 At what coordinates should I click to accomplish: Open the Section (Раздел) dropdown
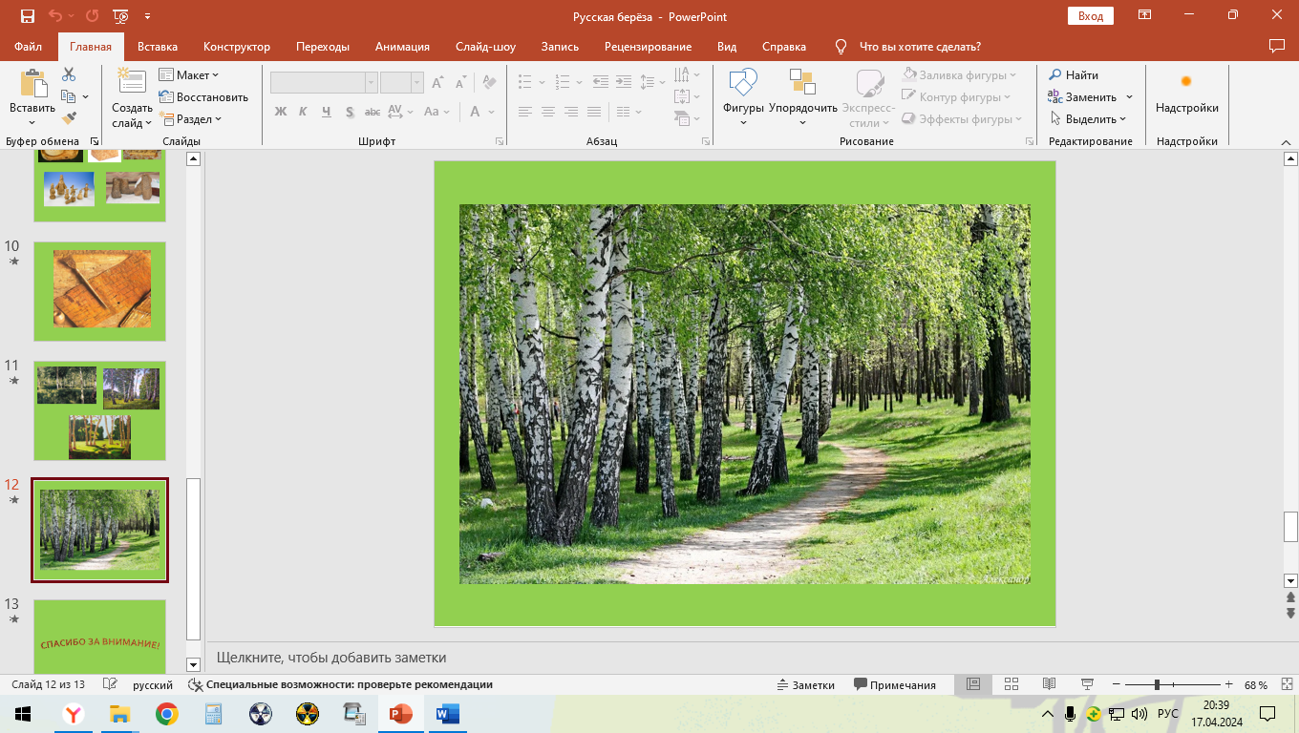191,119
